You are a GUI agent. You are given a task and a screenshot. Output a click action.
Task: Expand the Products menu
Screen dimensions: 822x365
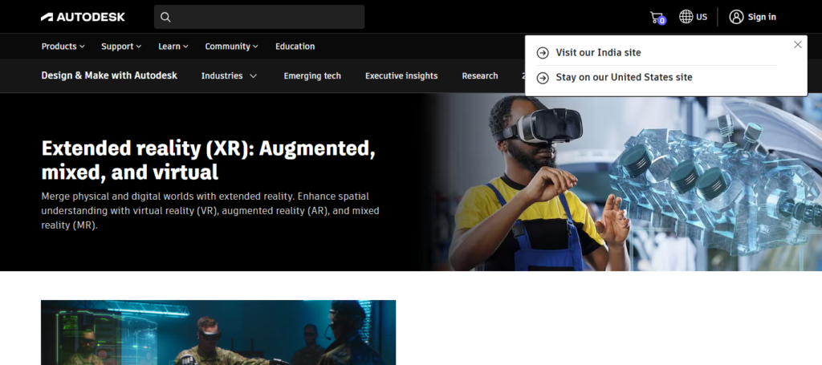coord(63,46)
